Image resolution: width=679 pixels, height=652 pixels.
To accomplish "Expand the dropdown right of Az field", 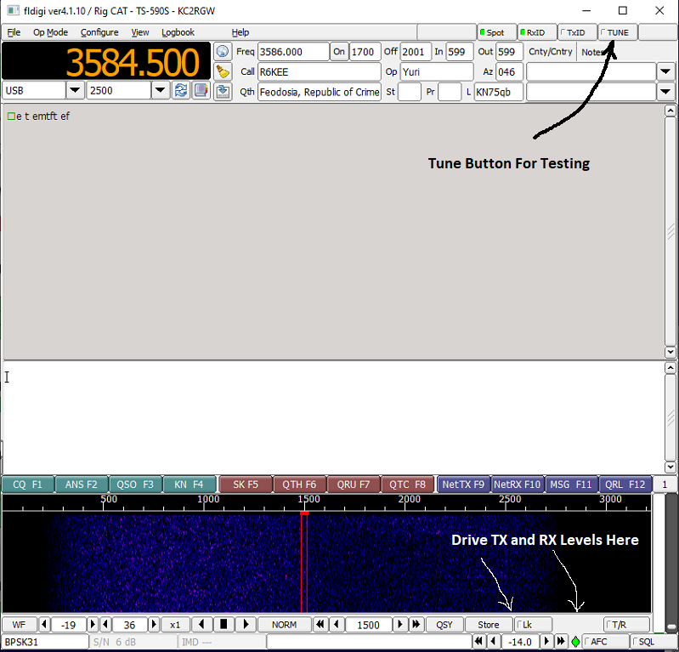I will [665, 72].
